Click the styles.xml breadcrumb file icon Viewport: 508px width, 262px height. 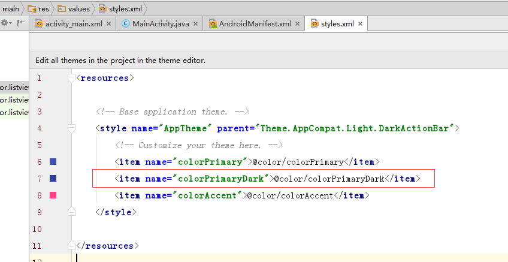[x=102, y=8]
